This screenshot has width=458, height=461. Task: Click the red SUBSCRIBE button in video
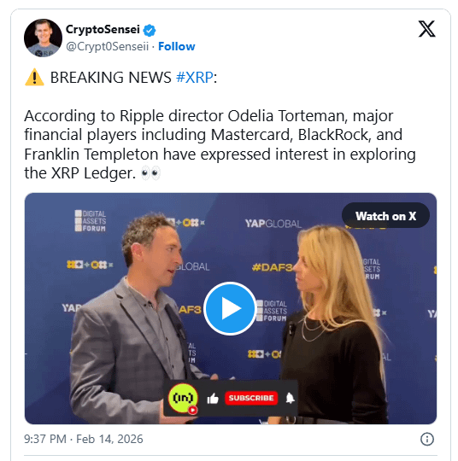251,398
